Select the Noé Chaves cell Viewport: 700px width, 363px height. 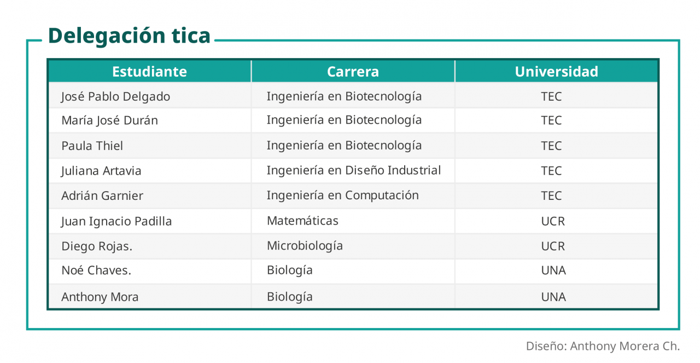(96, 270)
